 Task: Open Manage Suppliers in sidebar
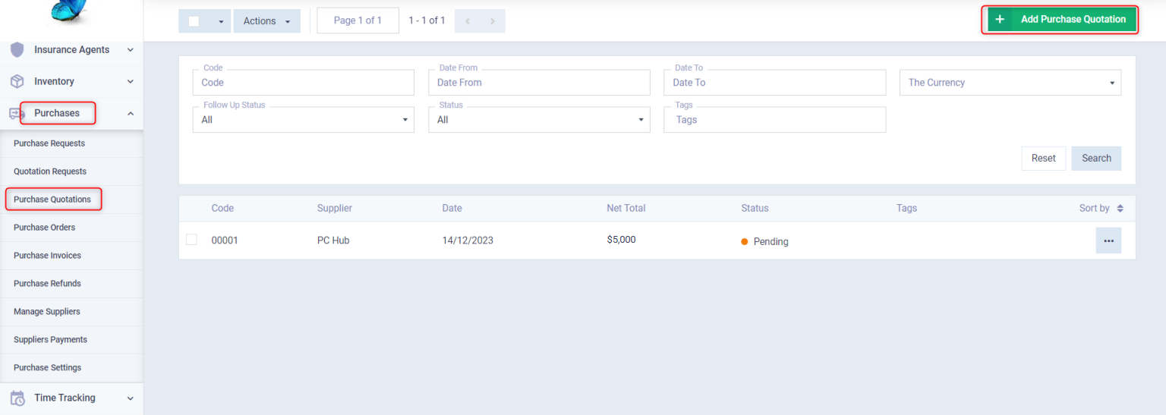coord(46,312)
